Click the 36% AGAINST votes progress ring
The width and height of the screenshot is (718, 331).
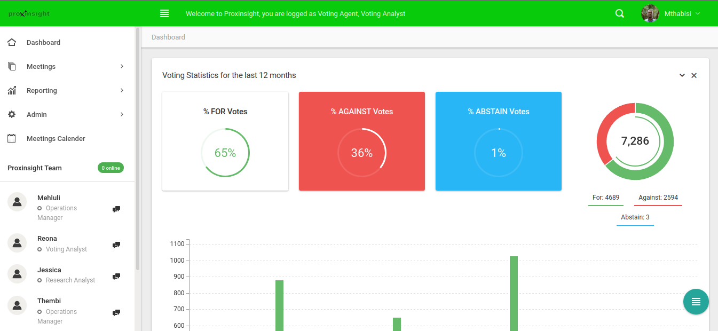[362, 153]
